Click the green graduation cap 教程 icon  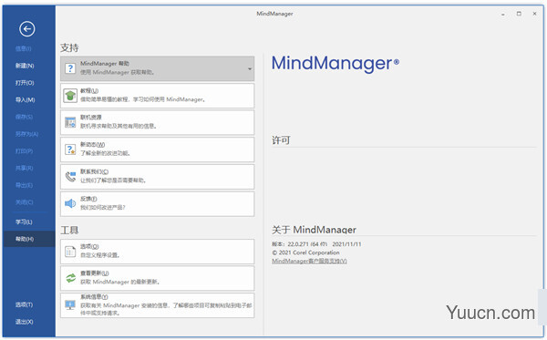(70, 96)
